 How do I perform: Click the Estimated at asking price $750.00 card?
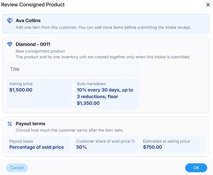click(x=173, y=145)
